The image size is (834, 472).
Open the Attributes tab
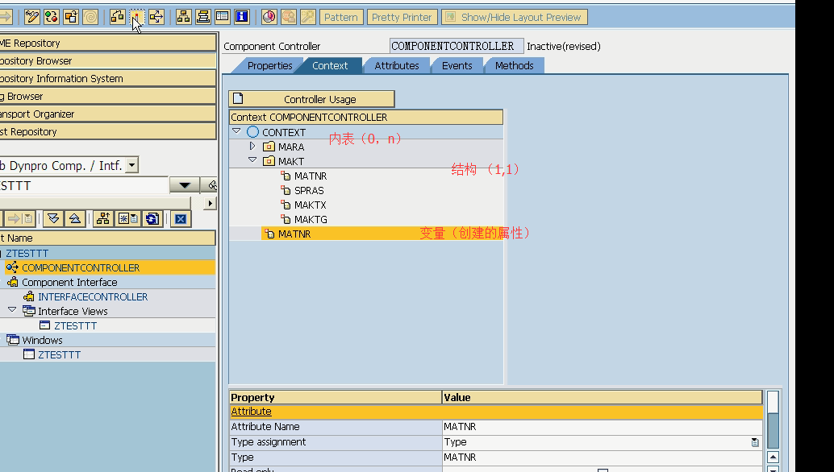tap(397, 66)
